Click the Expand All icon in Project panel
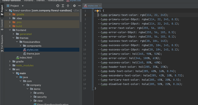 63,6
